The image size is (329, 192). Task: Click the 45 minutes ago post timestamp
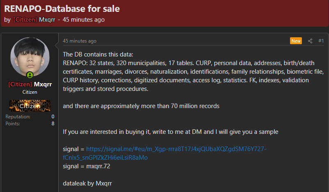(x=80, y=41)
